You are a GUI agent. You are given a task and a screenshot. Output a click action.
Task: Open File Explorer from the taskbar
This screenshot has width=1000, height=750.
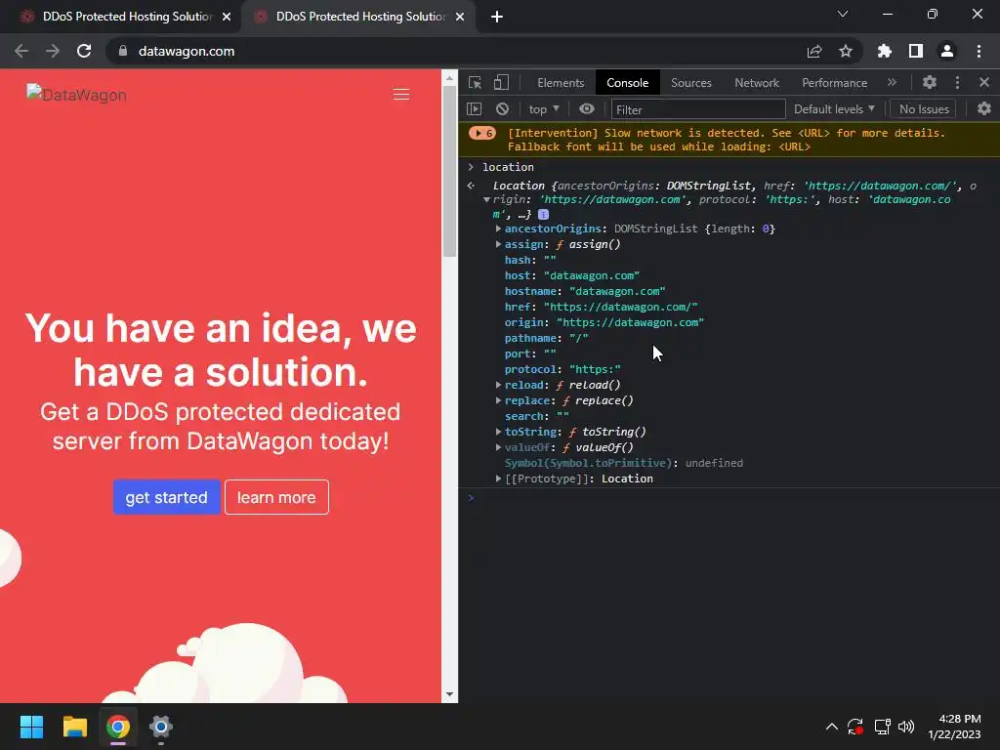point(75,727)
